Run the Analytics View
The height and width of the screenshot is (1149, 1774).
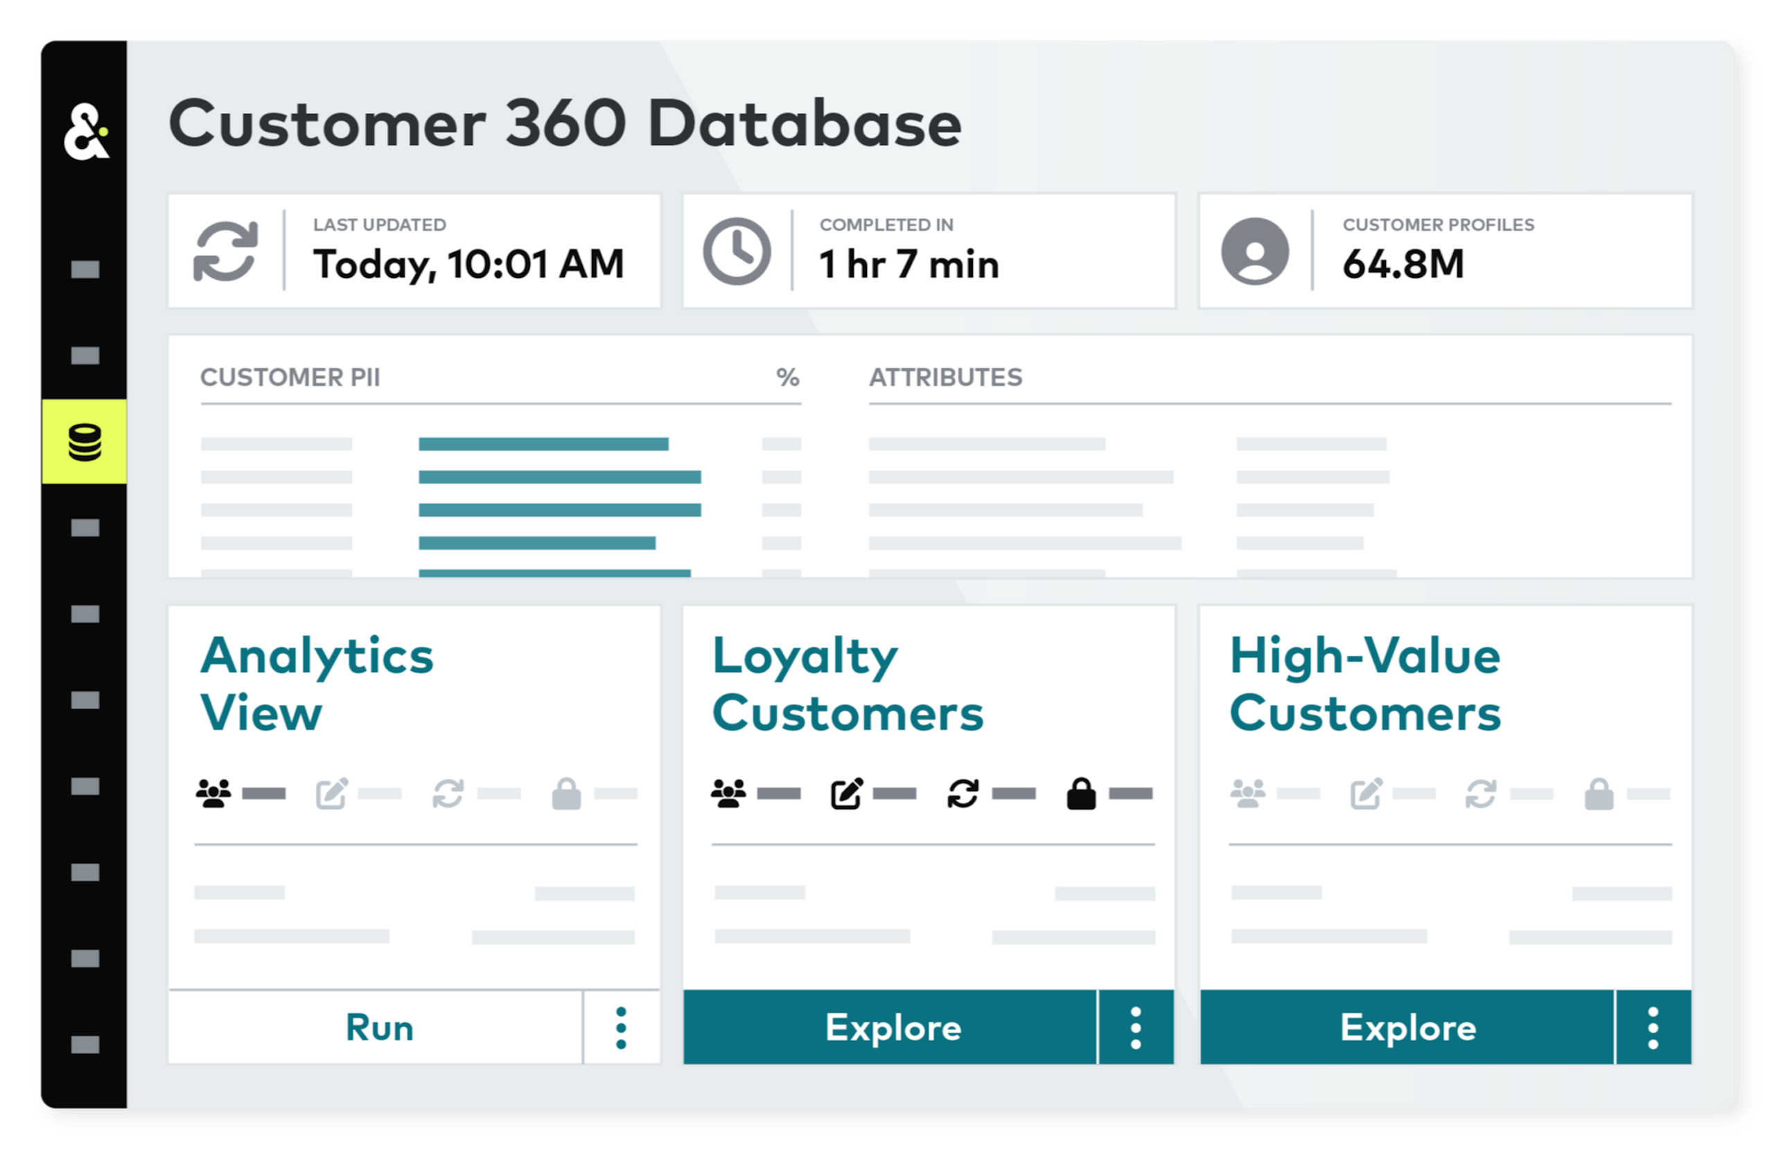tap(378, 1027)
